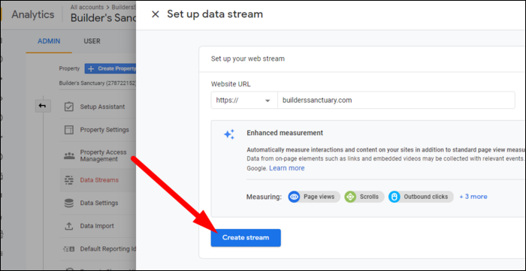Click the Data Import upload icon
This screenshot has width=526, height=271.
coord(69,226)
